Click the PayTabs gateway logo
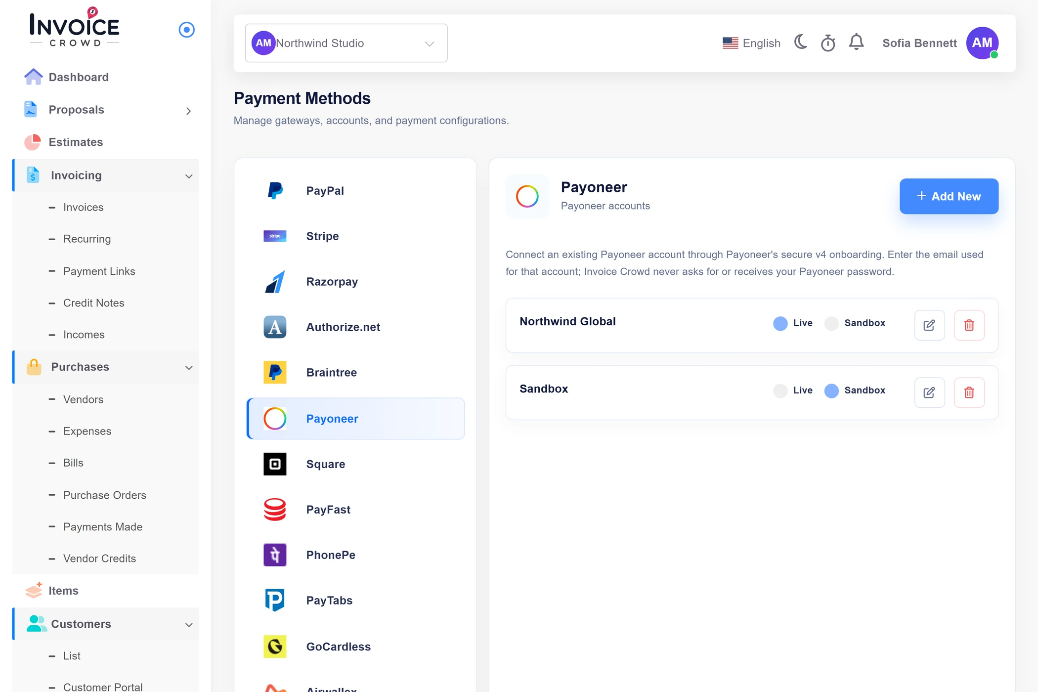Image resolution: width=1038 pixels, height=692 pixels. pos(275,600)
